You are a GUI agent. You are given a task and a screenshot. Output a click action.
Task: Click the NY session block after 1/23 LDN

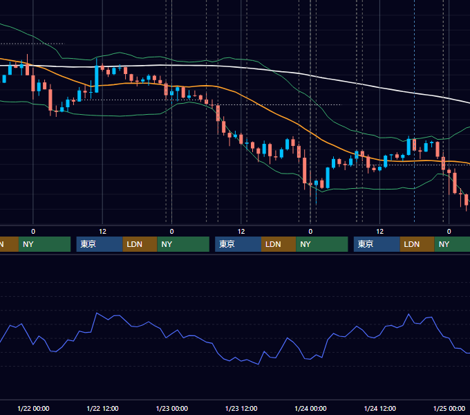pos(322,244)
